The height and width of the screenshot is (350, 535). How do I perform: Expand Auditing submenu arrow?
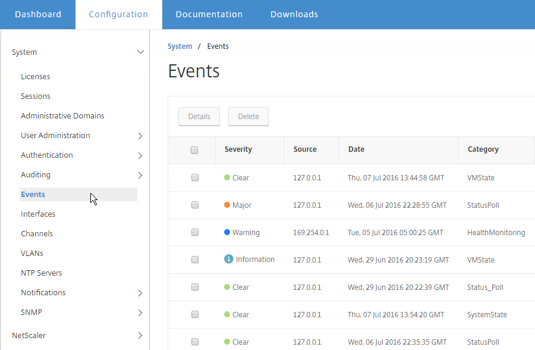(140, 176)
